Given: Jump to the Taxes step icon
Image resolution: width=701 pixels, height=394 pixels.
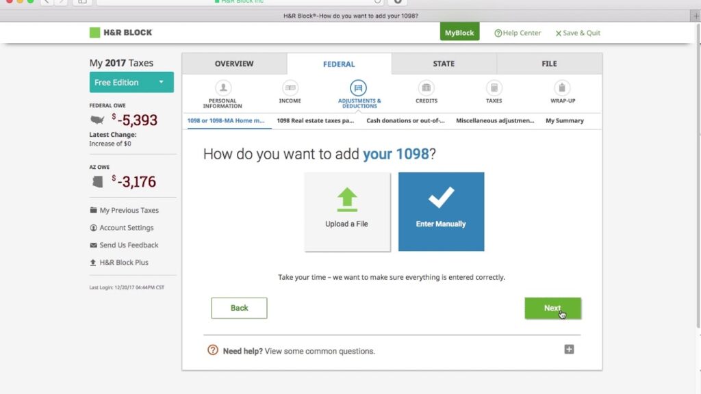Looking at the screenshot, I should [x=494, y=88].
